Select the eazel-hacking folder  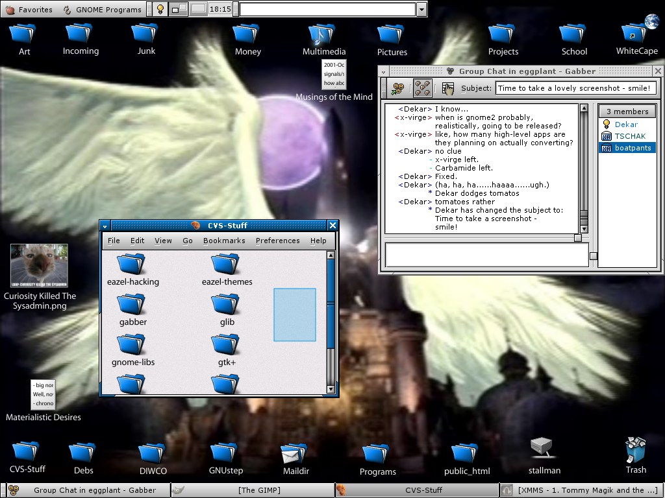pyautogui.click(x=132, y=270)
